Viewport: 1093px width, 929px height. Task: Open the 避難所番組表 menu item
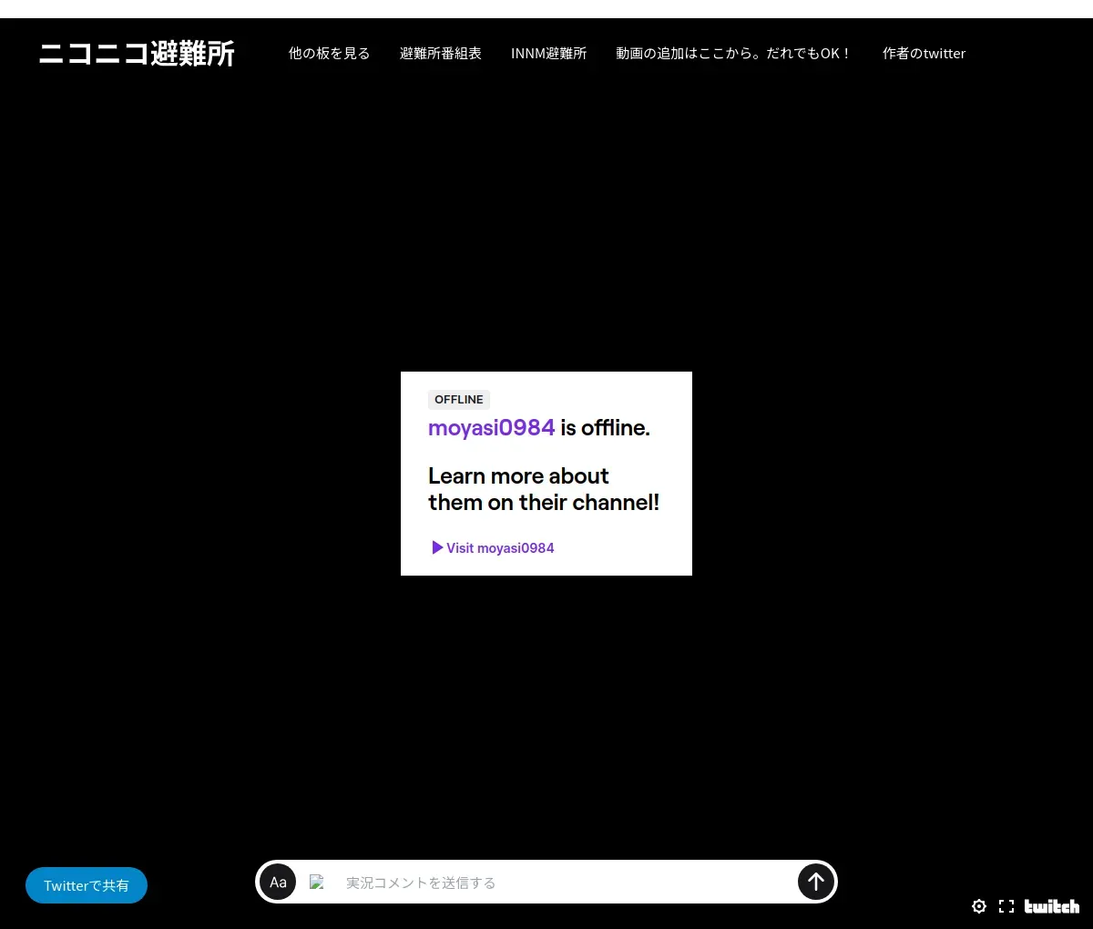tap(441, 54)
